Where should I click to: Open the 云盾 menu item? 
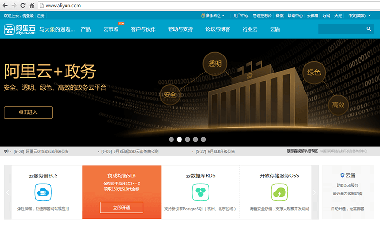point(275,29)
